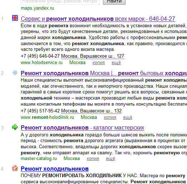Open копия link under remont-holodilnik.ru
The image size is (187, 184).
[x=110, y=117]
